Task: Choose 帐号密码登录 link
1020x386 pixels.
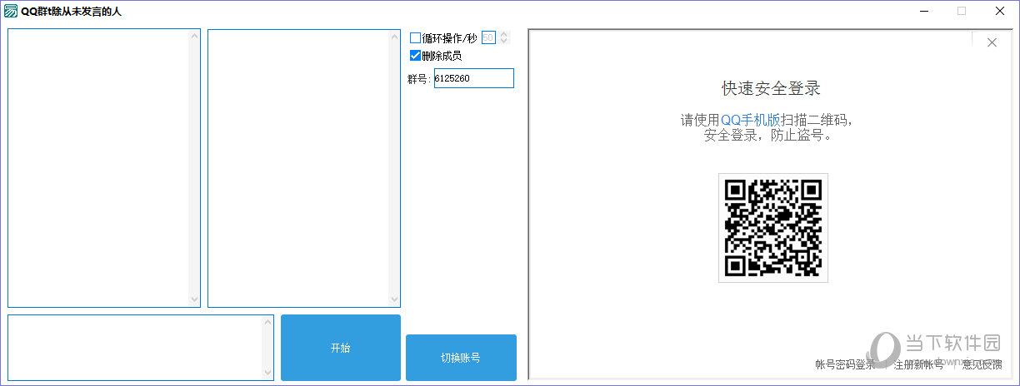Action: coord(845,364)
